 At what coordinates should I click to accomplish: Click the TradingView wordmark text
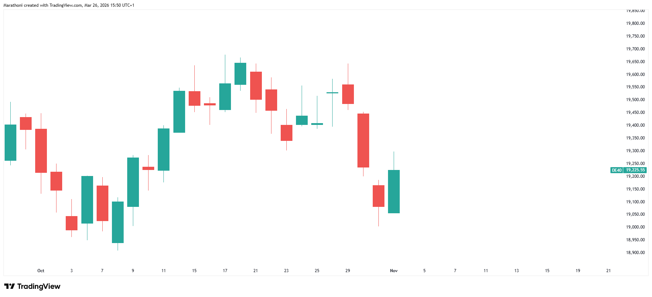[39, 286]
